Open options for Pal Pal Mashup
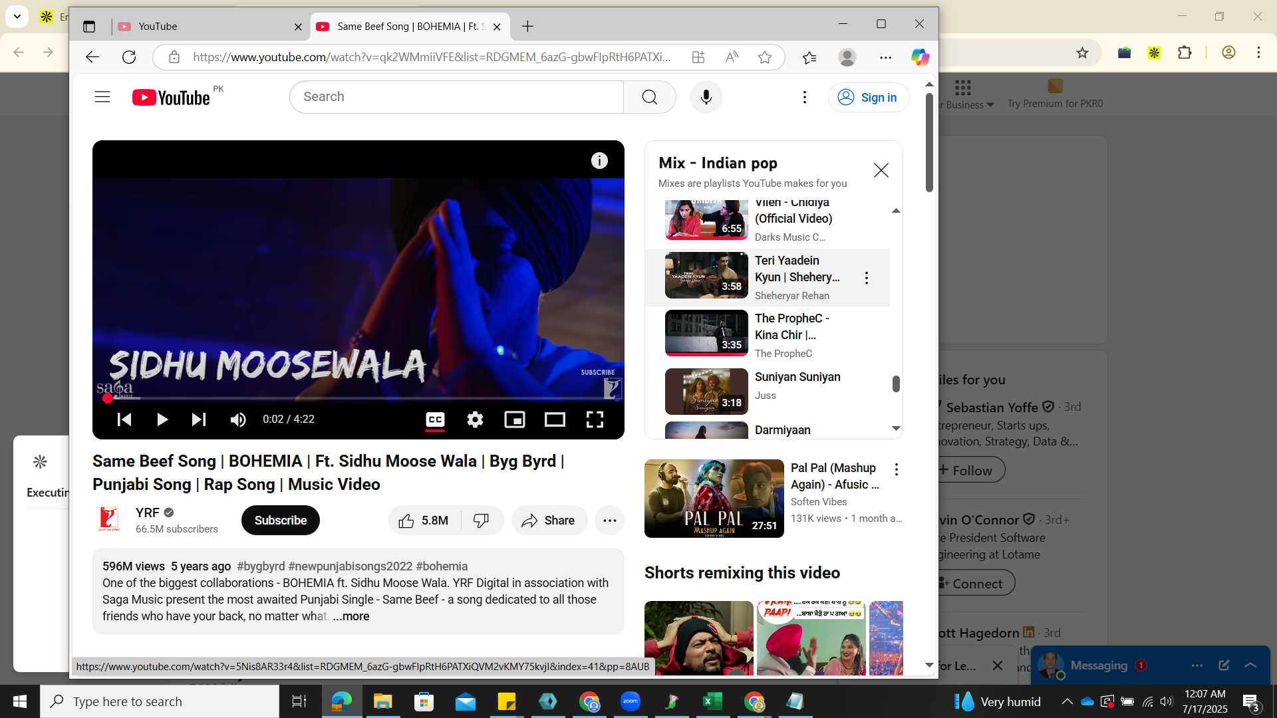This screenshot has height=718, width=1277. point(897,469)
